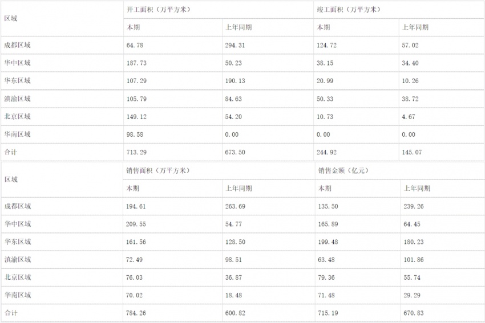The image size is (485, 323).
Task: Click the sales amount total 715.19
Action: pos(328,313)
